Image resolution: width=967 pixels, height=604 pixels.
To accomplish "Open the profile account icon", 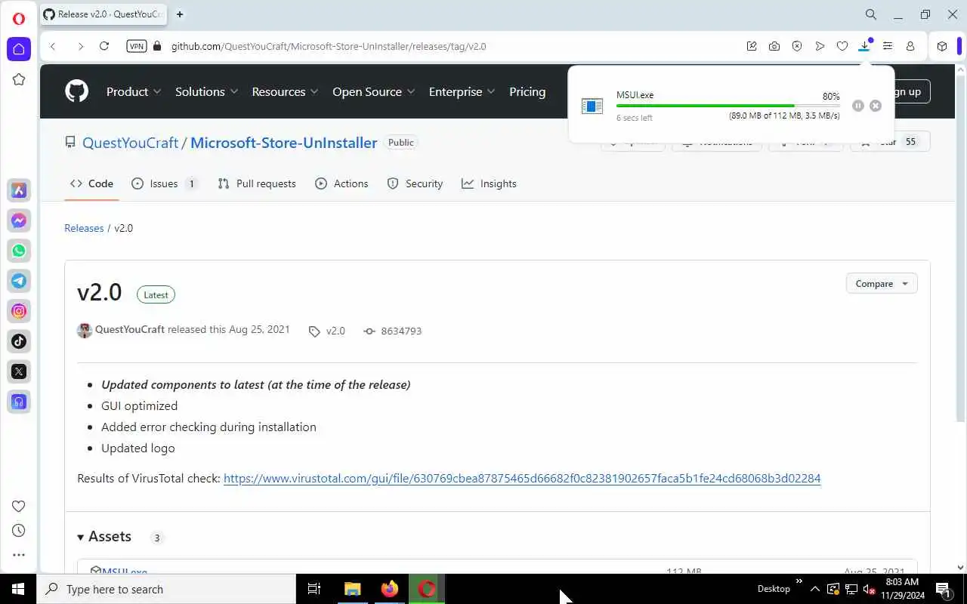I will pyautogui.click(x=910, y=46).
